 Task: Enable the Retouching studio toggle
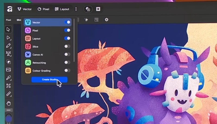(67, 63)
